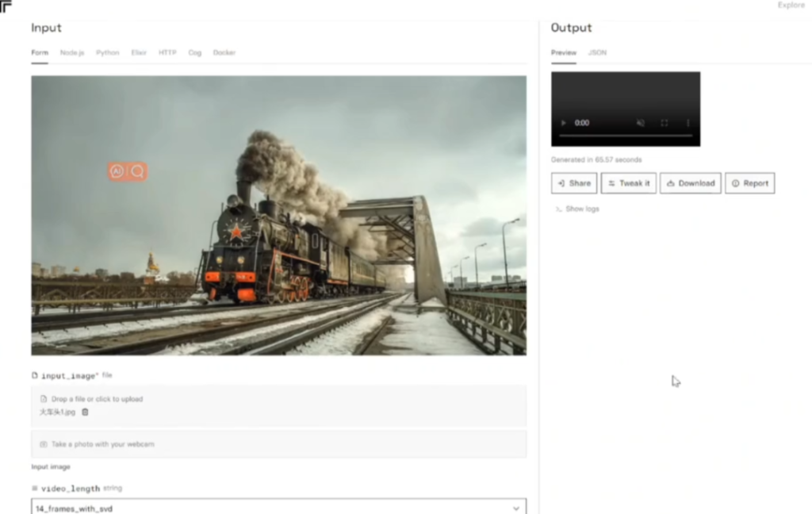Click the video progress bar
This screenshot has width=812, height=514.
[625, 136]
